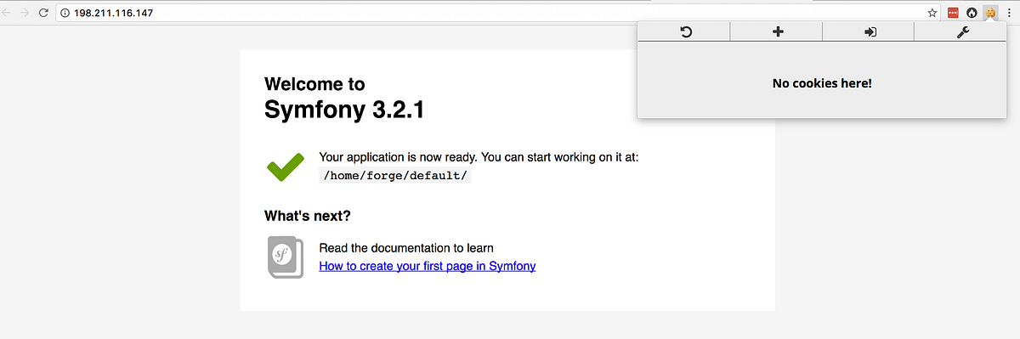Screen dimensions: 1020x339
Task: Open 'How to create your first page in Symfony' link
Action: click(427, 266)
